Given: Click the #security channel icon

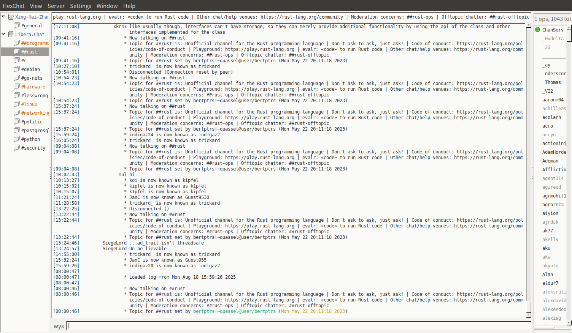Looking at the screenshot, I should (x=17, y=148).
